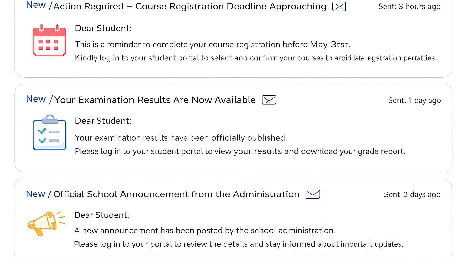The height and width of the screenshot is (257, 467).
Task: Click the May registration deadline reminder text
Action: 212,44
